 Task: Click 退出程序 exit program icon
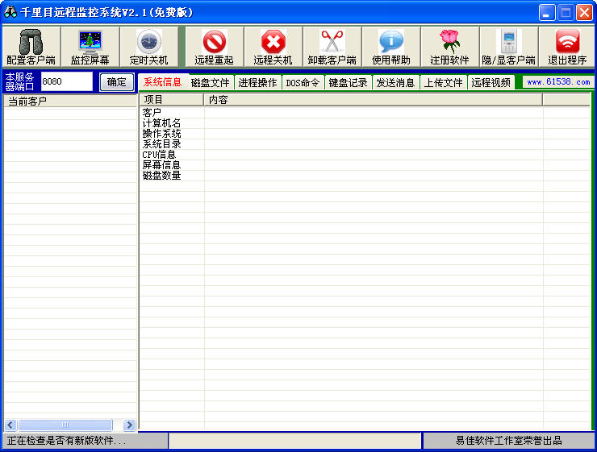[567, 48]
